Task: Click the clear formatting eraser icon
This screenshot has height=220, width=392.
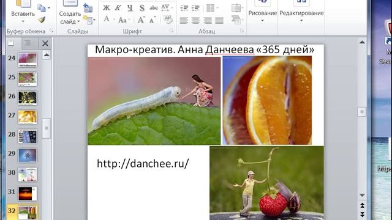Action: pyautogui.click(x=168, y=20)
